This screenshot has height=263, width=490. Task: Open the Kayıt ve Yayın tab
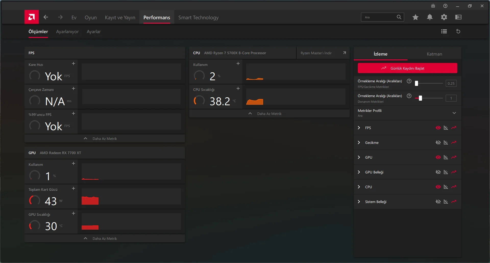(120, 17)
